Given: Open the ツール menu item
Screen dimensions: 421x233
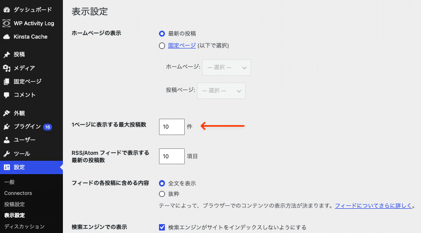Looking at the screenshot, I should click(x=31, y=154).
